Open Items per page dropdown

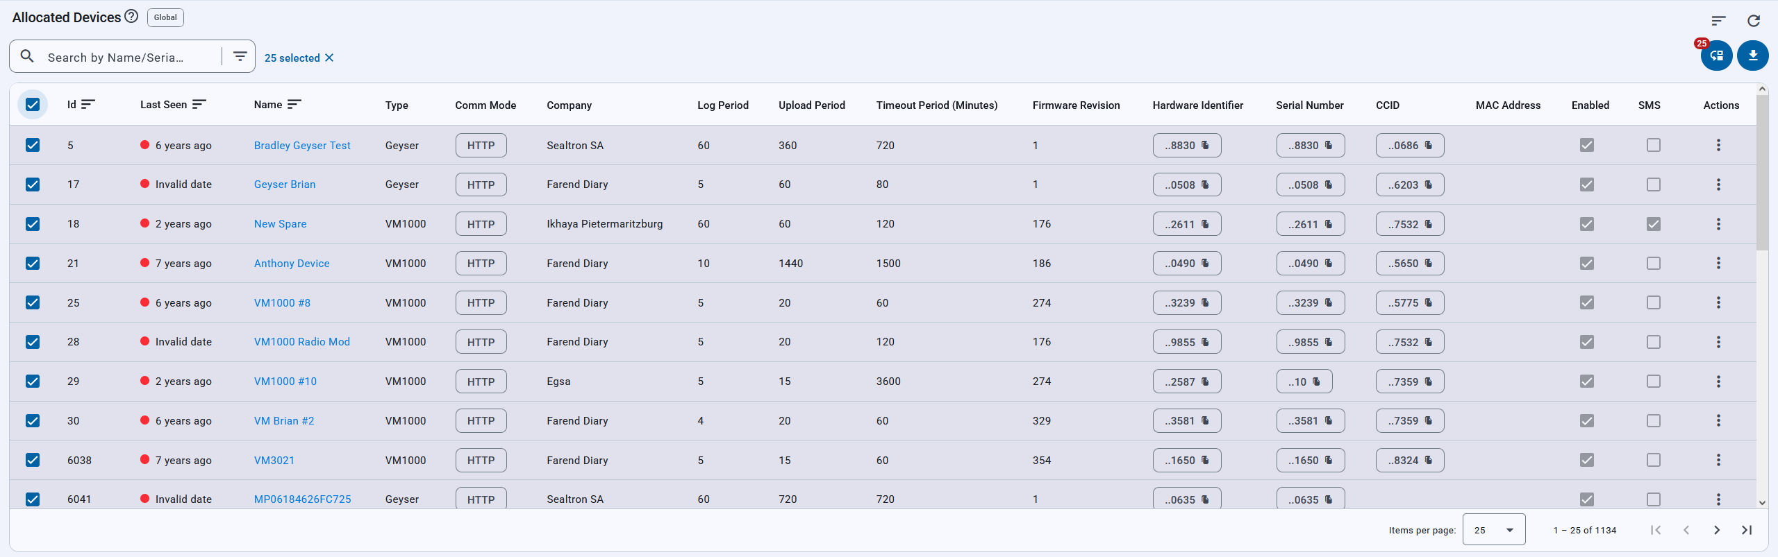coord(1493,530)
